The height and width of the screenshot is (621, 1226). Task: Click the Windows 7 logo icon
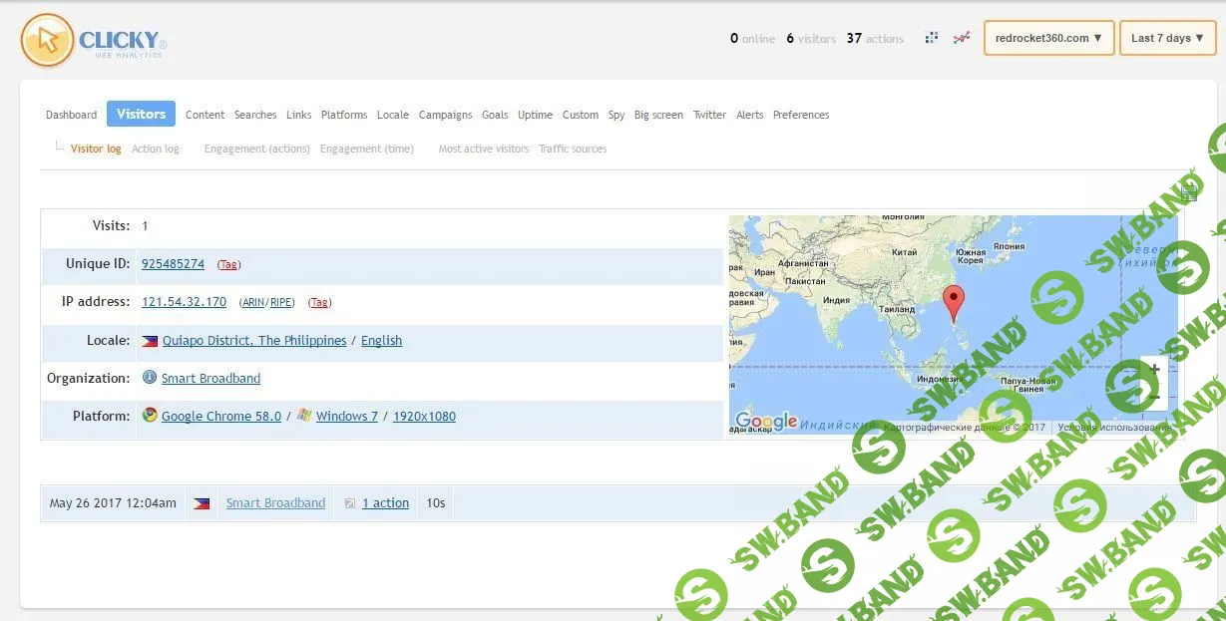304,416
